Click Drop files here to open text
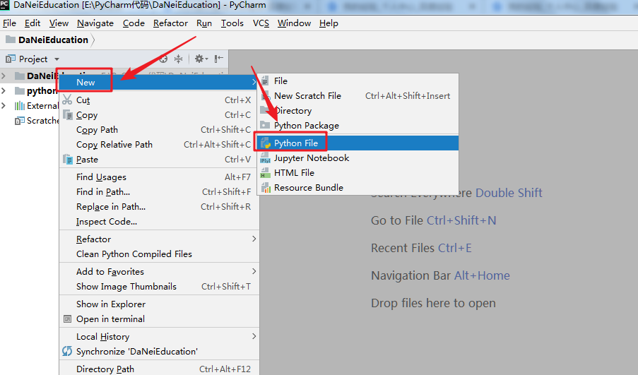The height and width of the screenshot is (375, 638). [433, 303]
